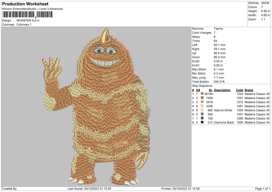Click the "Page 1 of 1" footer text
The image size is (272, 192).
tap(262, 189)
